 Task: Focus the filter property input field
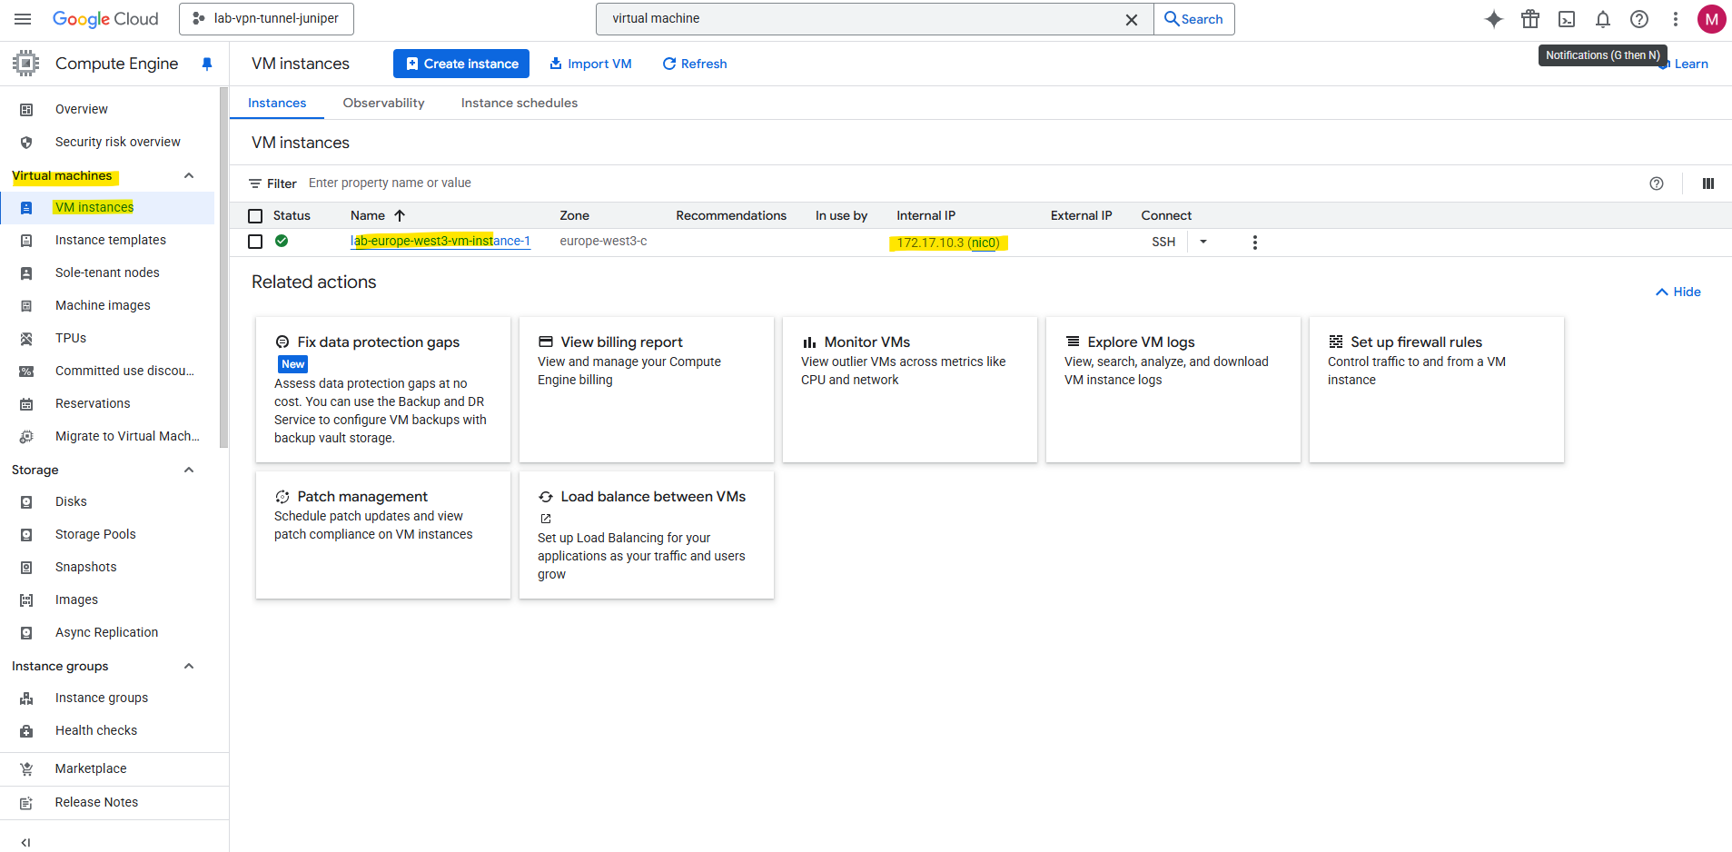[972, 183]
